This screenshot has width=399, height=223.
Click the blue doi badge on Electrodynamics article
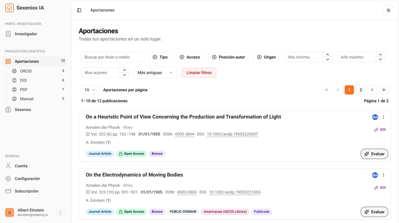tap(375, 175)
